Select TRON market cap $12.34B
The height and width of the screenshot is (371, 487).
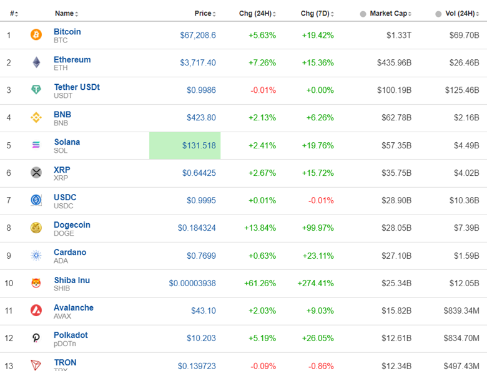pos(396,366)
